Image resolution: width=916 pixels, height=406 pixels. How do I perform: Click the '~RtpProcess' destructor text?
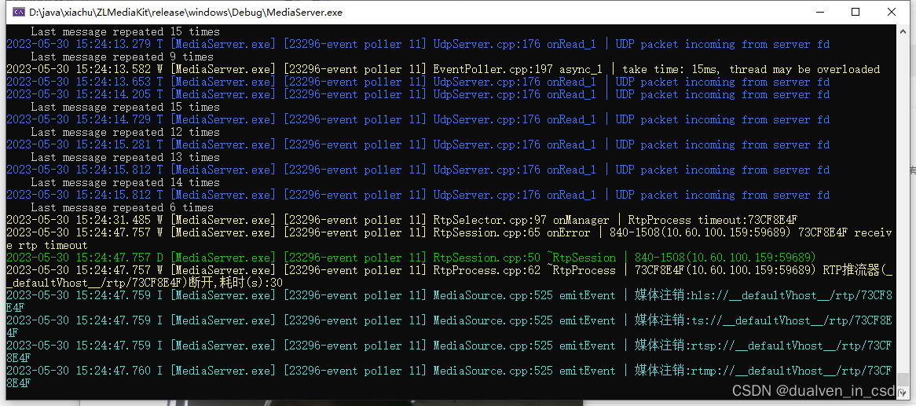click(581, 270)
